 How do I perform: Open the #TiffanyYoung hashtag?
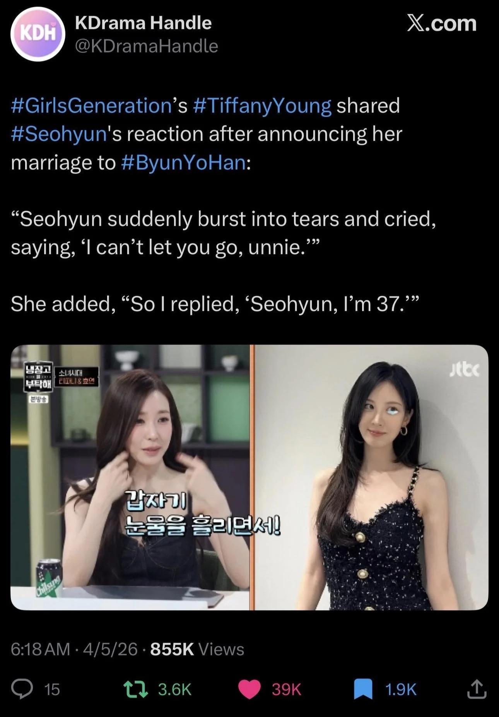click(261, 106)
